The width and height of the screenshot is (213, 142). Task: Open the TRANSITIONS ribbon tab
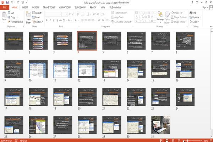coord(49,7)
